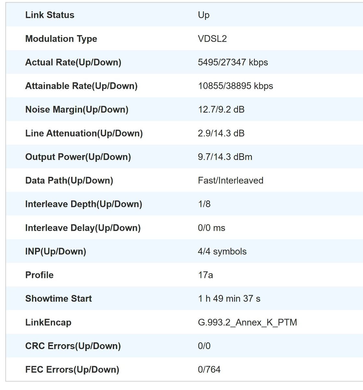Screen dimensions: 363x390
Task: Select the Line Attenuation(Up/Down) label
Action: click(84, 133)
